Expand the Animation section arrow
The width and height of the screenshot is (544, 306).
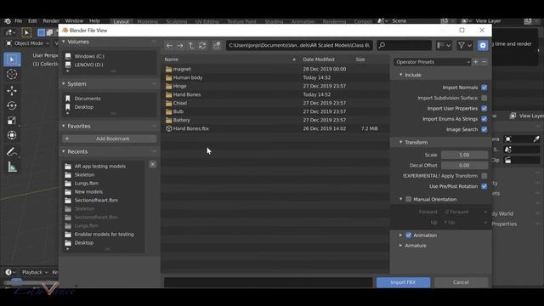(x=400, y=235)
